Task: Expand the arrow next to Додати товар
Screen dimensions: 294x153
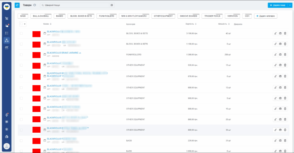Action: click(x=290, y=5)
